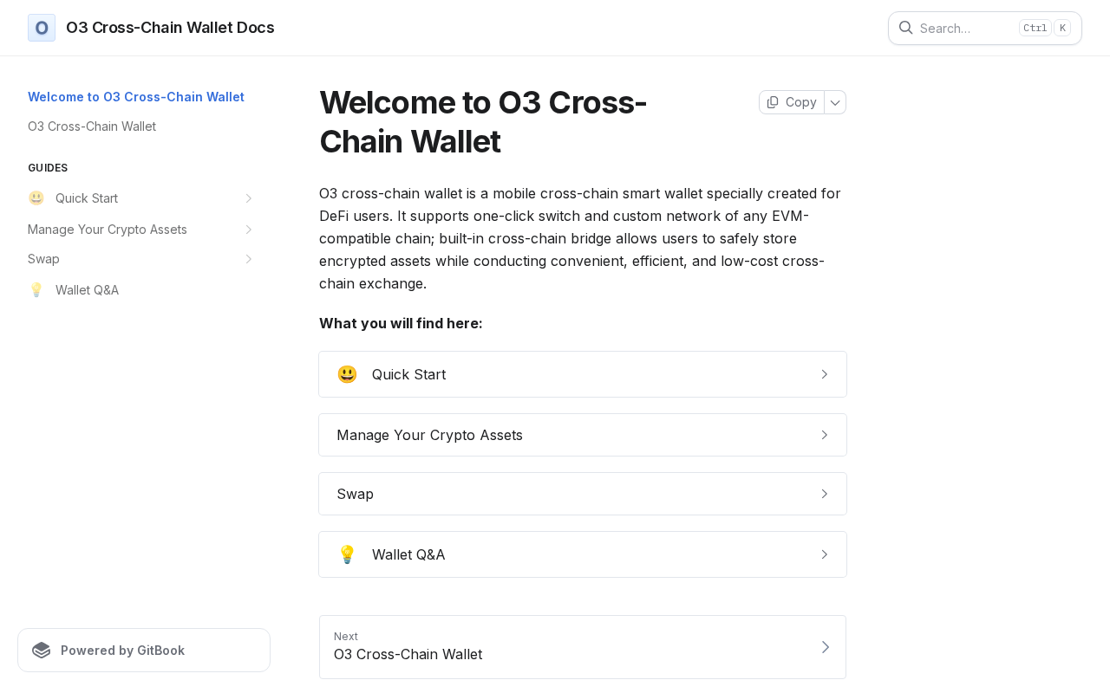This screenshot has width=1110, height=693.
Task: Go to Next page O3 Cross-Chain Wallet
Action: point(583,647)
